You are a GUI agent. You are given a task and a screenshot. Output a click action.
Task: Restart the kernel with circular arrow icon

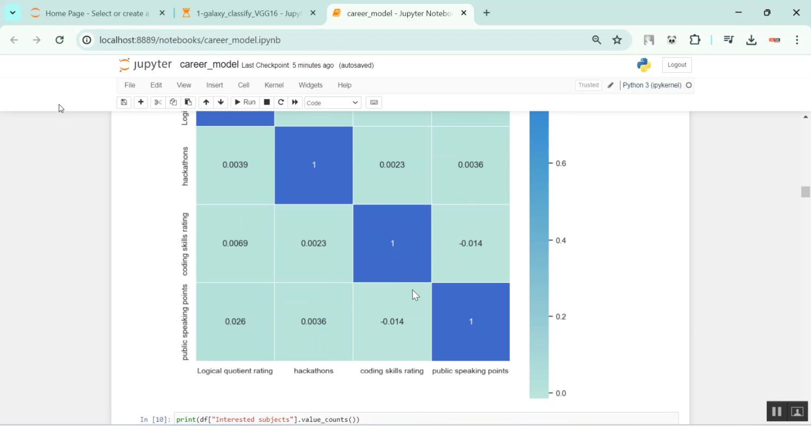pos(281,102)
